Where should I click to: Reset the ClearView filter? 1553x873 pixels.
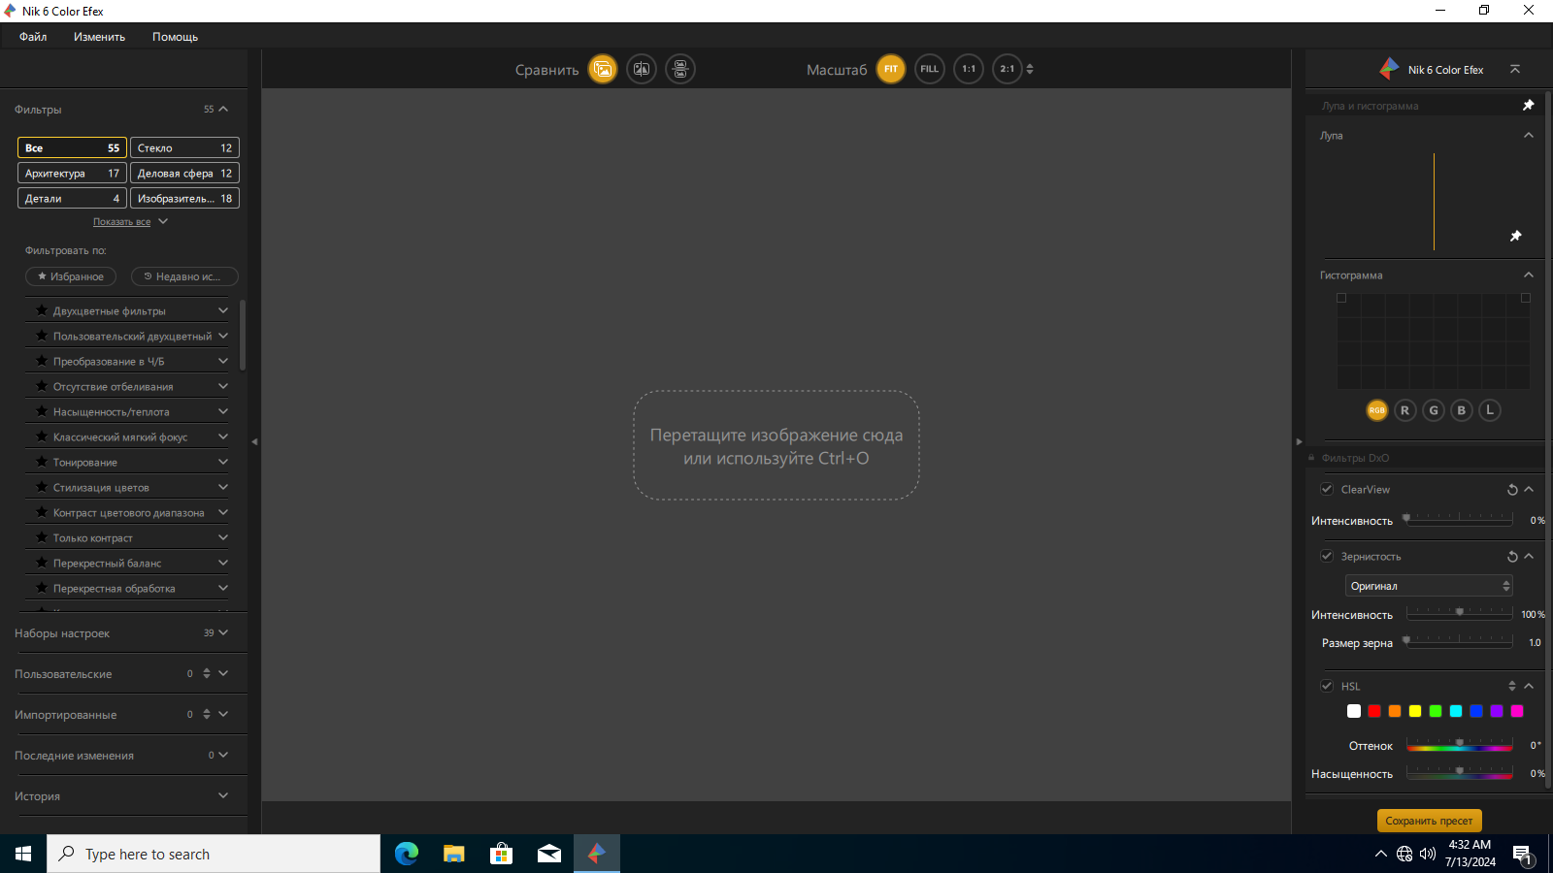click(x=1512, y=489)
